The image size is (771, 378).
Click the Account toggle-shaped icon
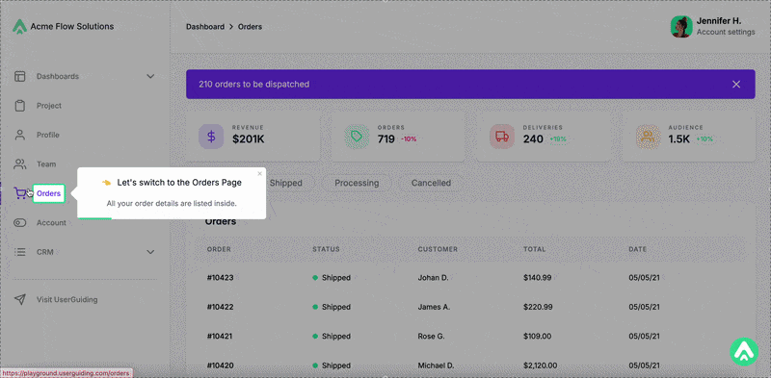(19, 223)
